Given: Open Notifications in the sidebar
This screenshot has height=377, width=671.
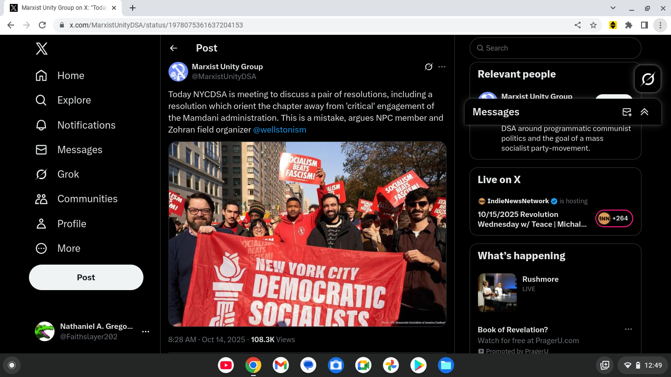Looking at the screenshot, I should tap(75, 125).
